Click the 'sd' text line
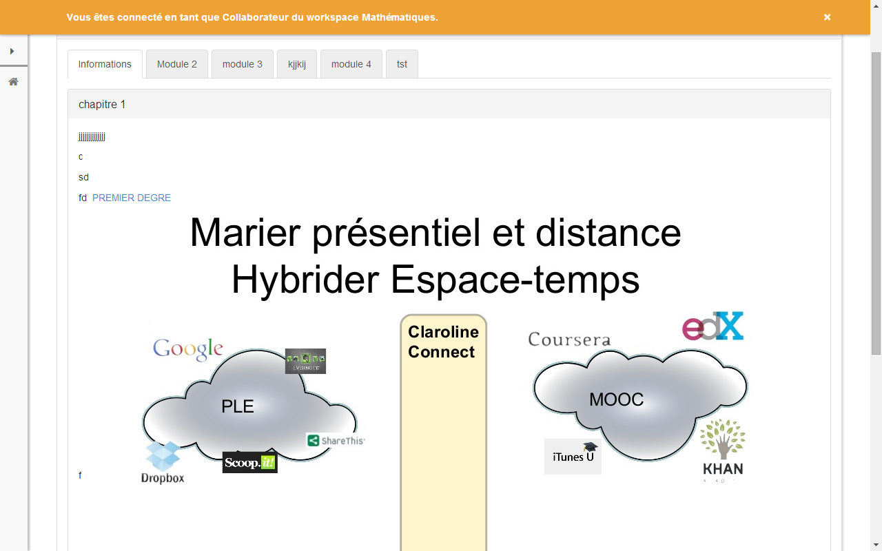Viewport: 882px width, 551px height. pos(83,177)
